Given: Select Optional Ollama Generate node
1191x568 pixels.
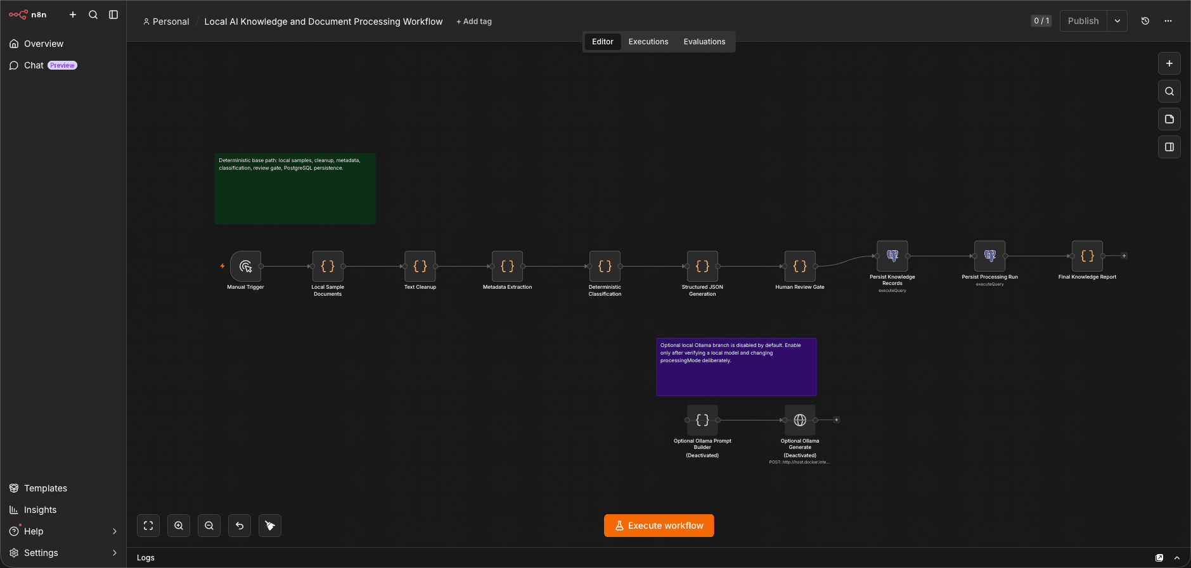Looking at the screenshot, I should coord(800,420).
